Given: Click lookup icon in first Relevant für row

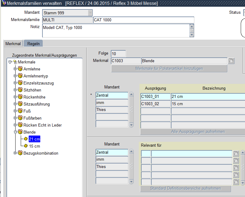Looking at the screenshot, I should point(236,154).
